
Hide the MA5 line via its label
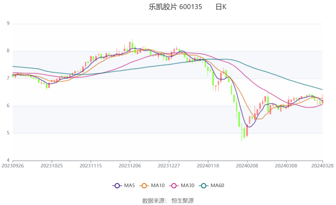129,185
